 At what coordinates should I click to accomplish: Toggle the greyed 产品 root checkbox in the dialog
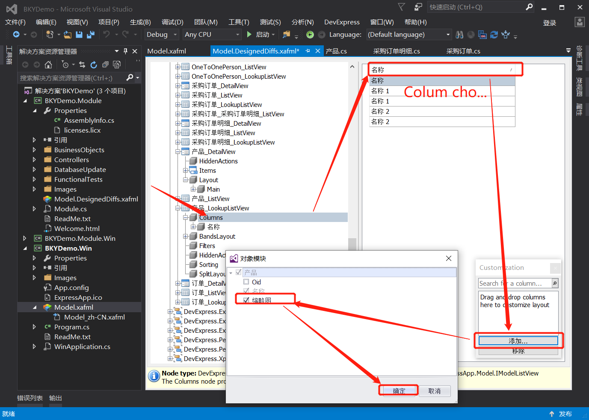239,272
